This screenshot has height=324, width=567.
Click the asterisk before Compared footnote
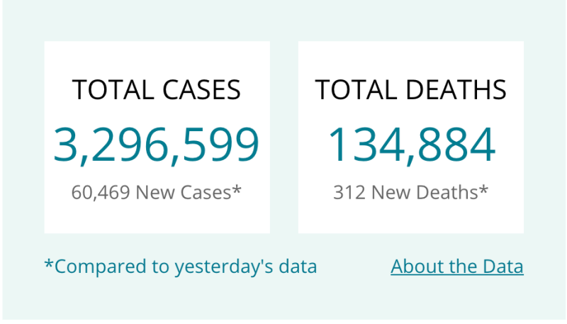[x=49, y=264]
